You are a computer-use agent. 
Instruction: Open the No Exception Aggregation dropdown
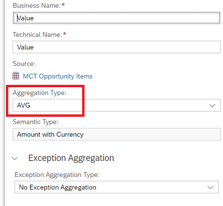[117, 187]
